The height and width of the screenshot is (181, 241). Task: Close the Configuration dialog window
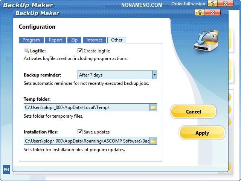213,13
